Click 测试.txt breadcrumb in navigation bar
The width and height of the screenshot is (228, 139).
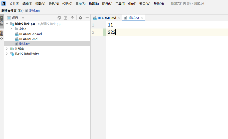coord(33,10)
